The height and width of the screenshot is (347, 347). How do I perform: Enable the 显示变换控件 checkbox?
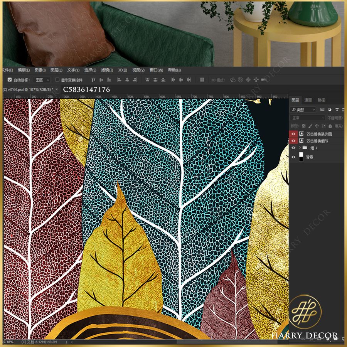[57, 80]
